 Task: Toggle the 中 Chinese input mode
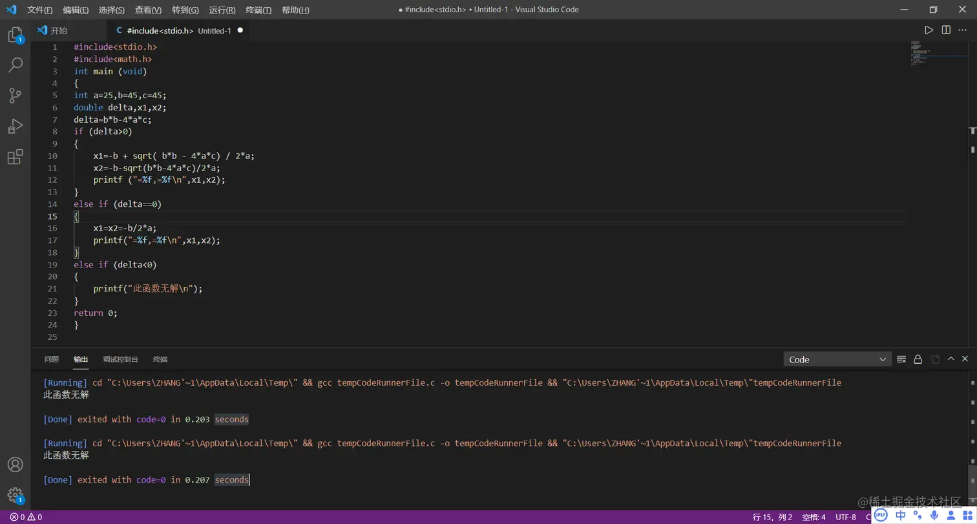901,515
